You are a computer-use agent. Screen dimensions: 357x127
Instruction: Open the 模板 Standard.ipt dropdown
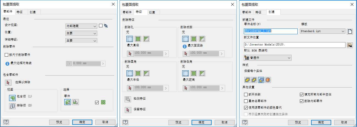(322, 31)
